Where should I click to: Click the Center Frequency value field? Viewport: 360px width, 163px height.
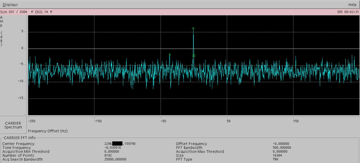(120, 144)
